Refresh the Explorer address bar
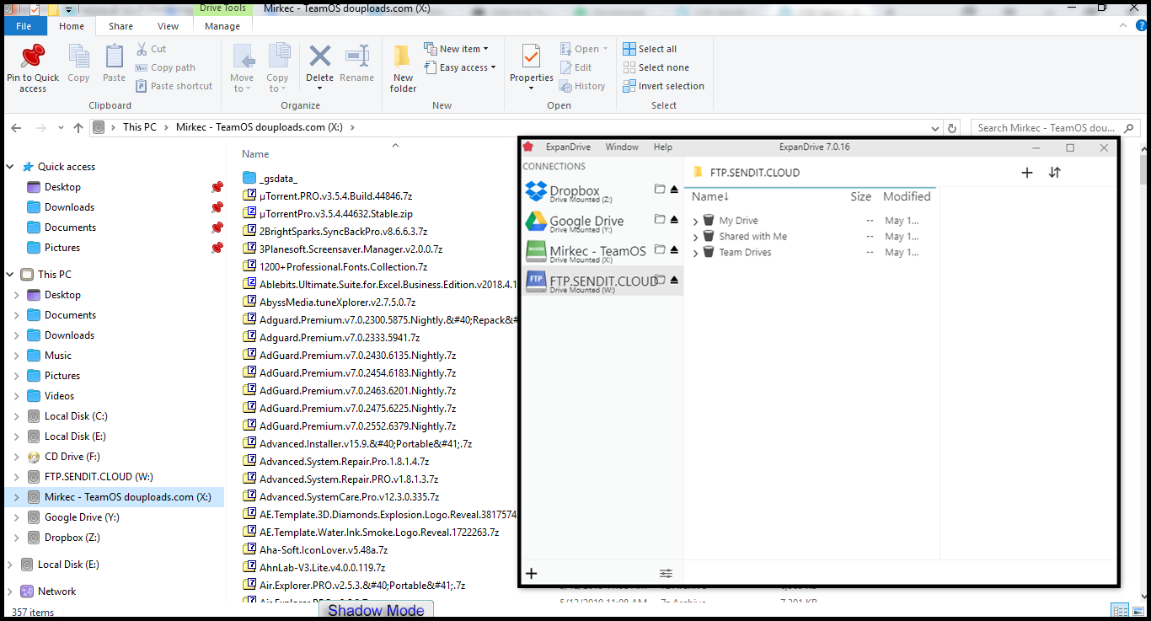Image resolution: width=1151 pixels, height=621 pixels. [952, 128]
